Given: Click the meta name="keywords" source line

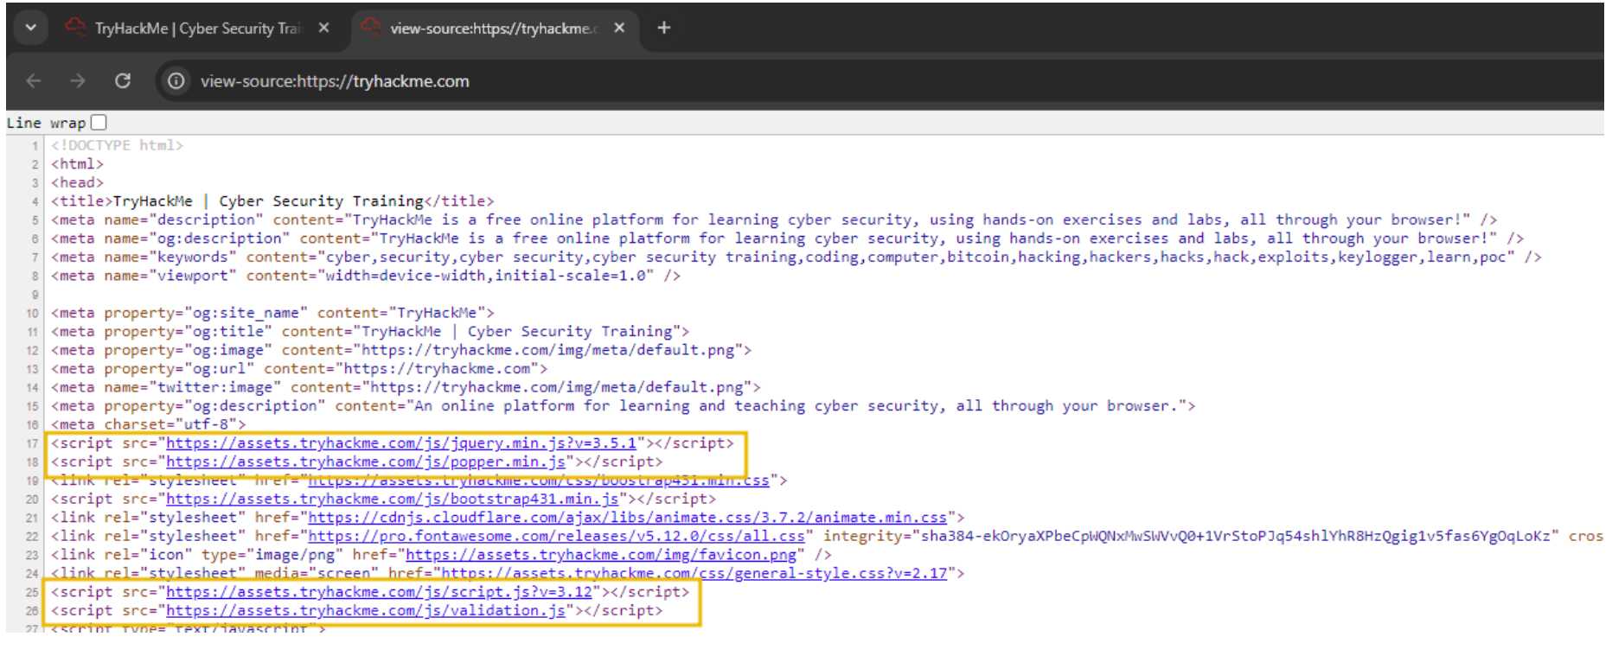Looking at the screenshot, I should pyautogui.click(x=796, y=258).
